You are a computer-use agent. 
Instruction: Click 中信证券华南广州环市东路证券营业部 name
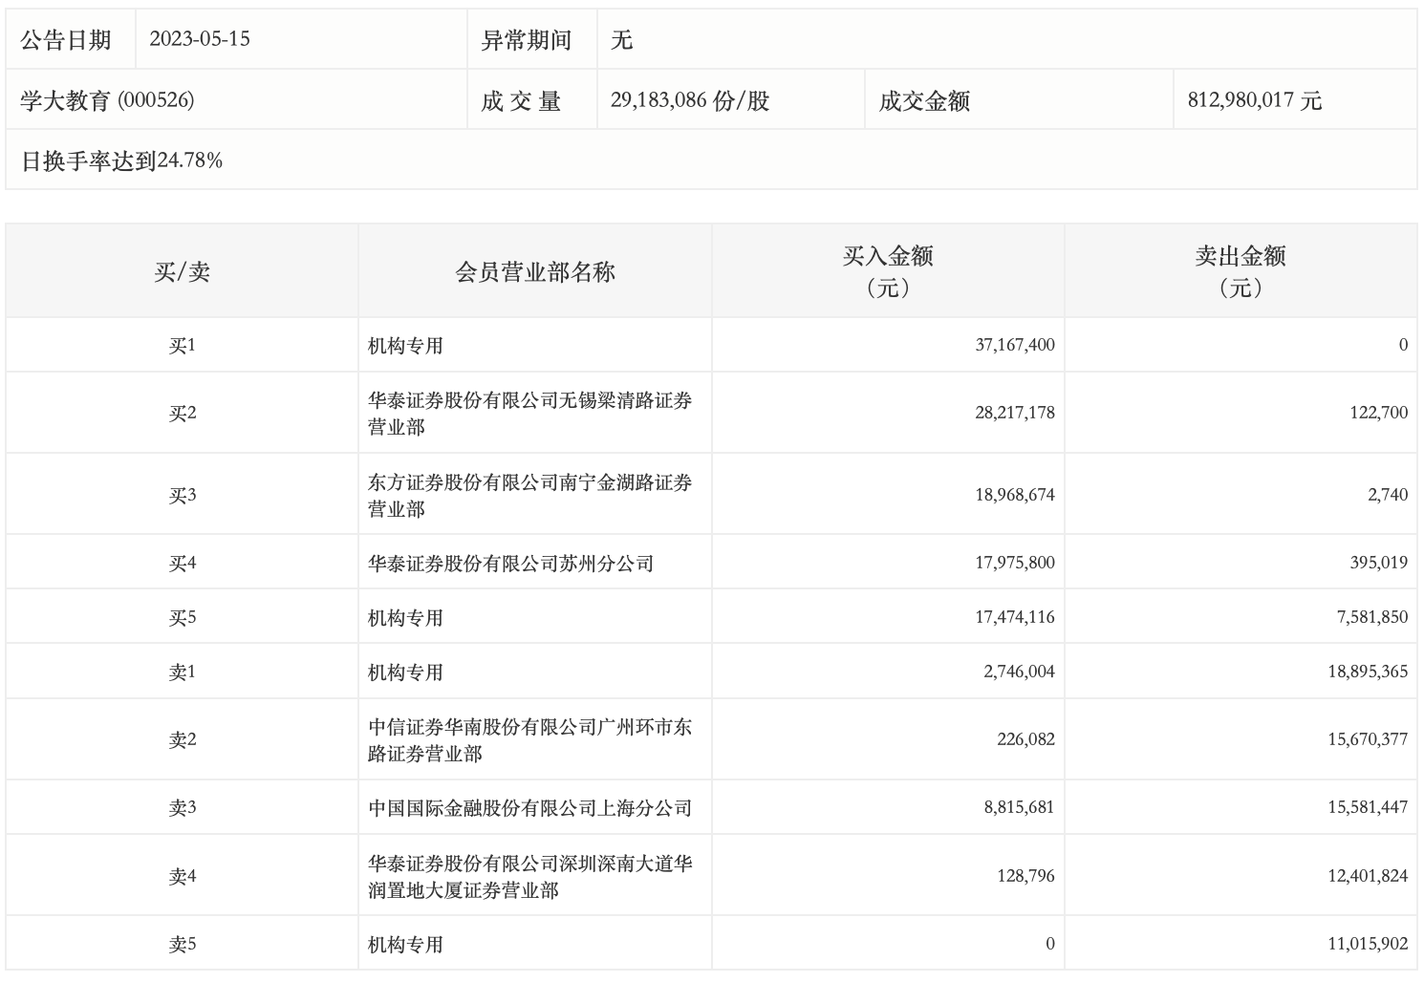530,740
